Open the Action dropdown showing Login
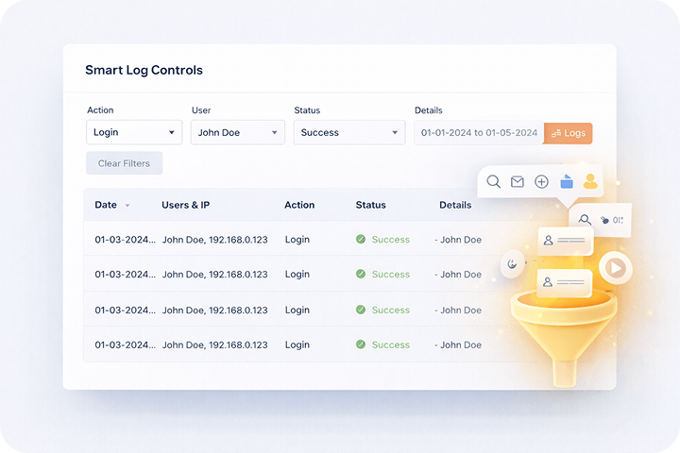The height and width of the screenshot is (453, 680). [134, 133]
